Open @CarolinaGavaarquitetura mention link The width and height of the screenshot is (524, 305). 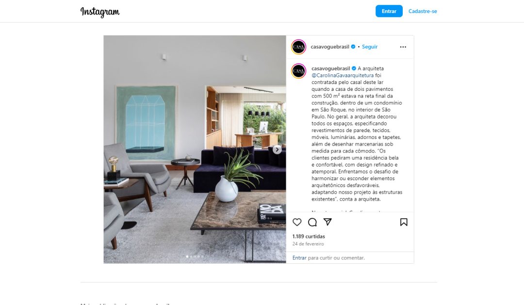[343, 75]
